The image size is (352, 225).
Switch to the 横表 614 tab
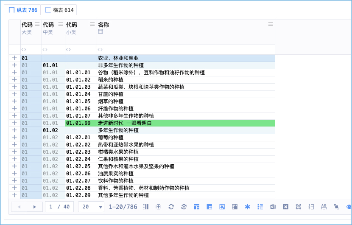[59, 10]
